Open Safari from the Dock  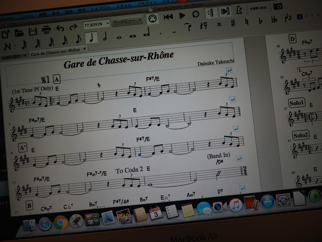tap(45, 224)
